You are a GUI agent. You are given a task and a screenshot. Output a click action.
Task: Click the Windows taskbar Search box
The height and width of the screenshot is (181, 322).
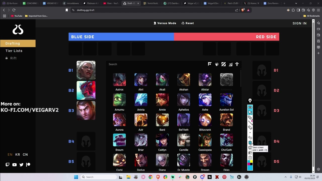click(98, 177)
